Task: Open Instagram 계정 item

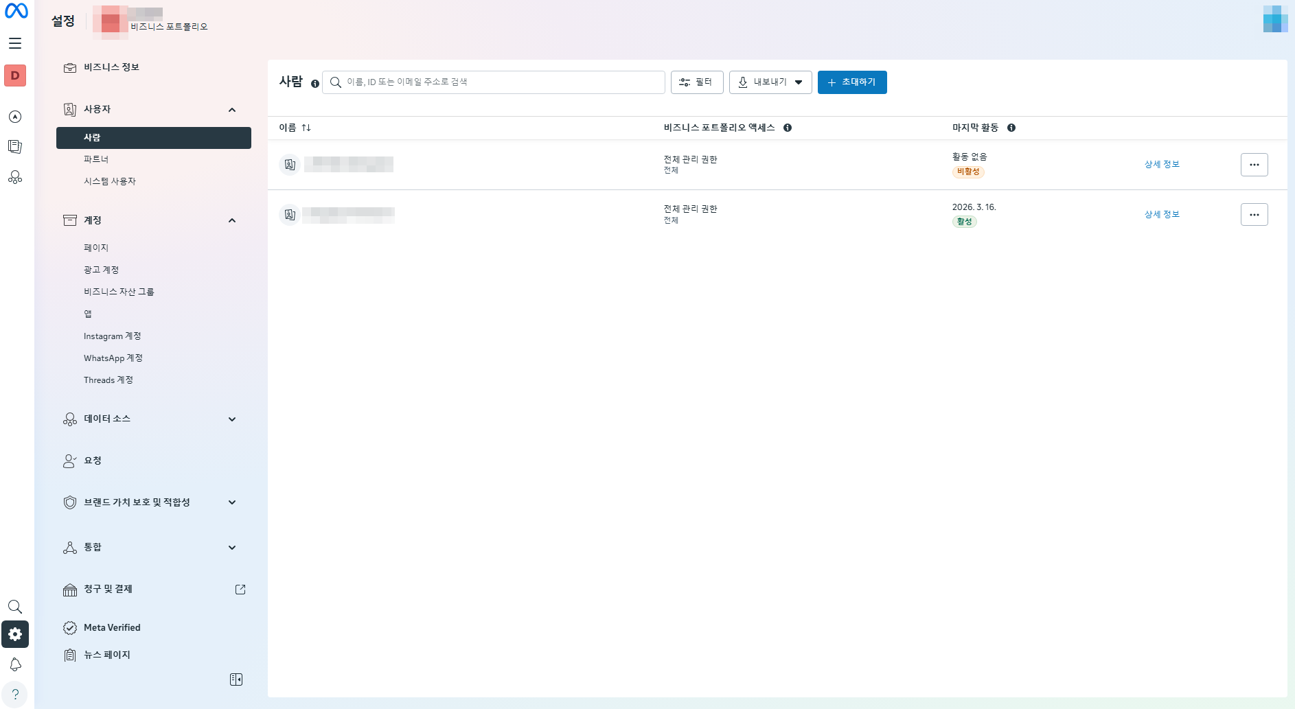Action: coord(113,336)
